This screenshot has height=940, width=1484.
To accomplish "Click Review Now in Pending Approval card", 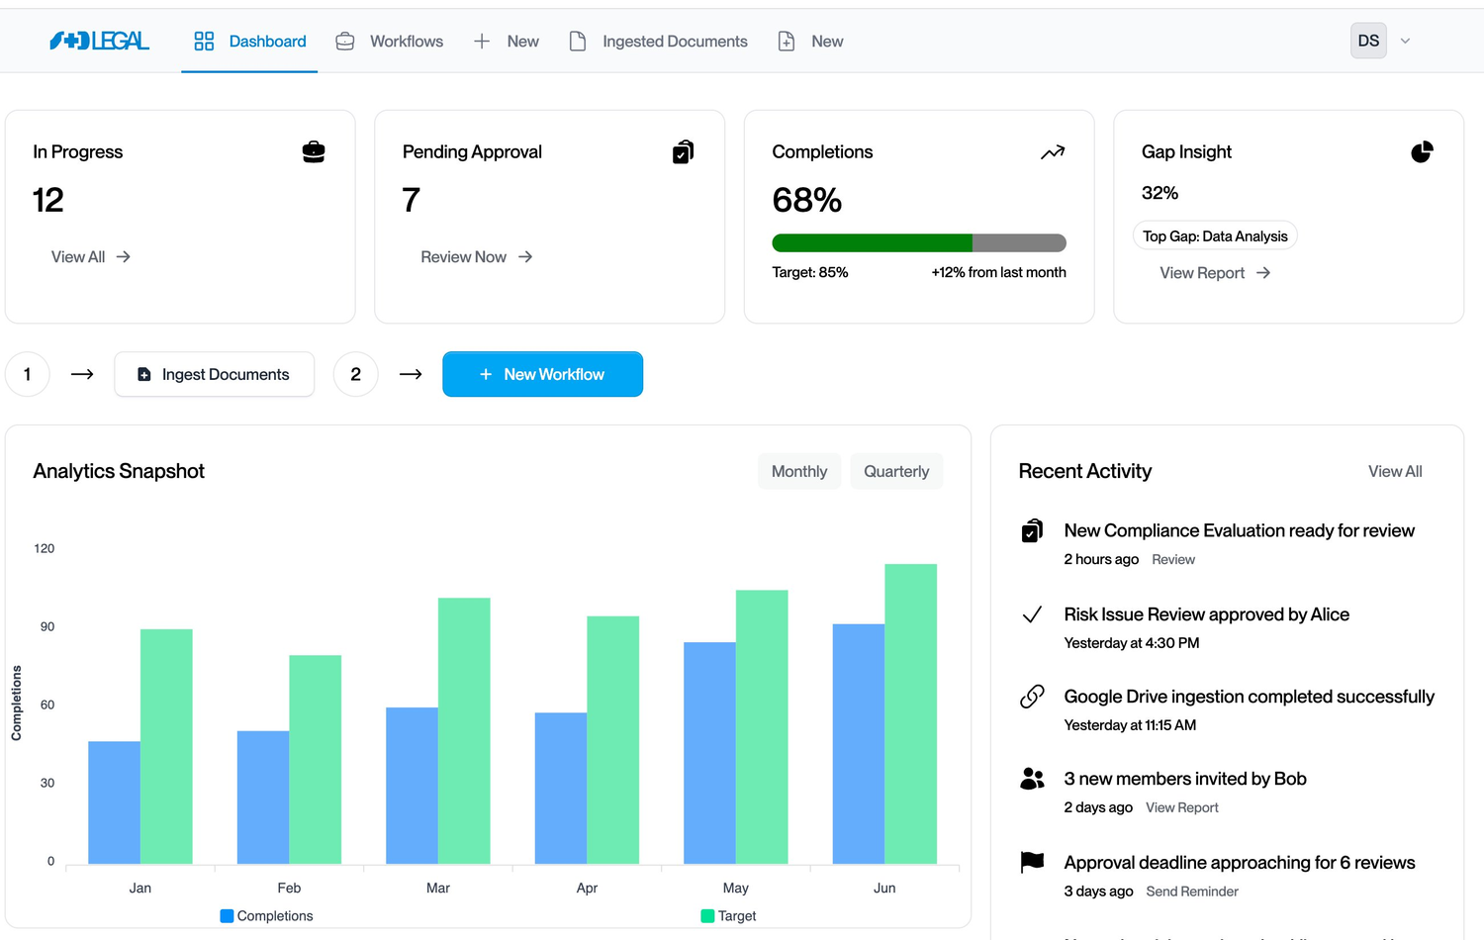I will tap(477, 256).
